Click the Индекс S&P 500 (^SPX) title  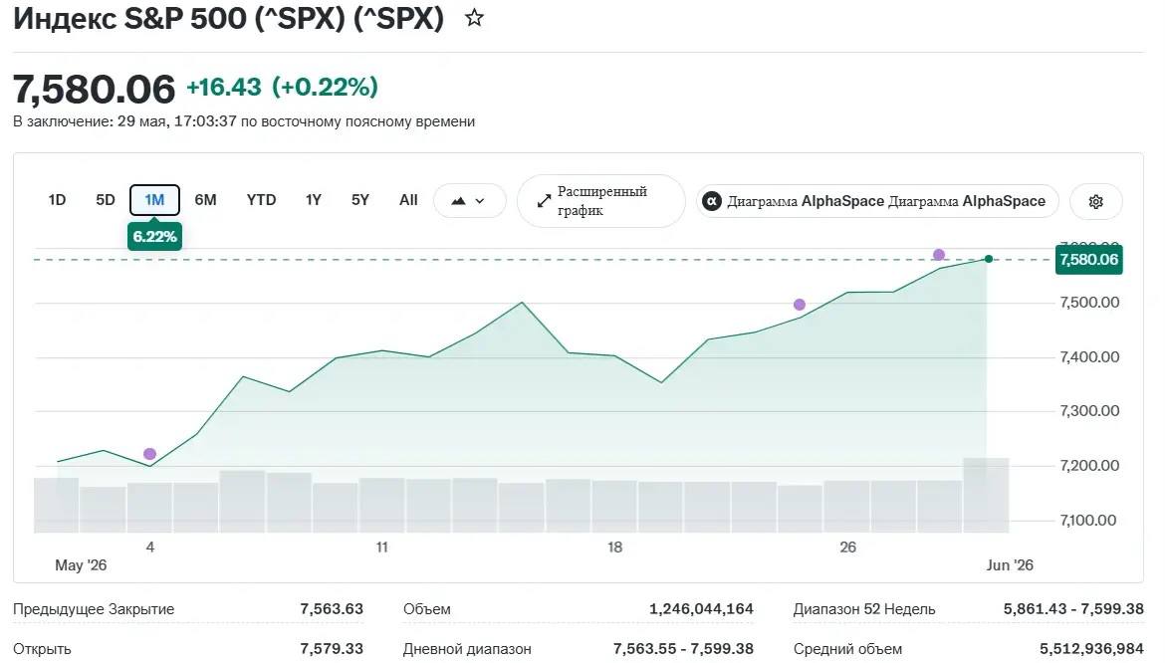coord(228,19)
